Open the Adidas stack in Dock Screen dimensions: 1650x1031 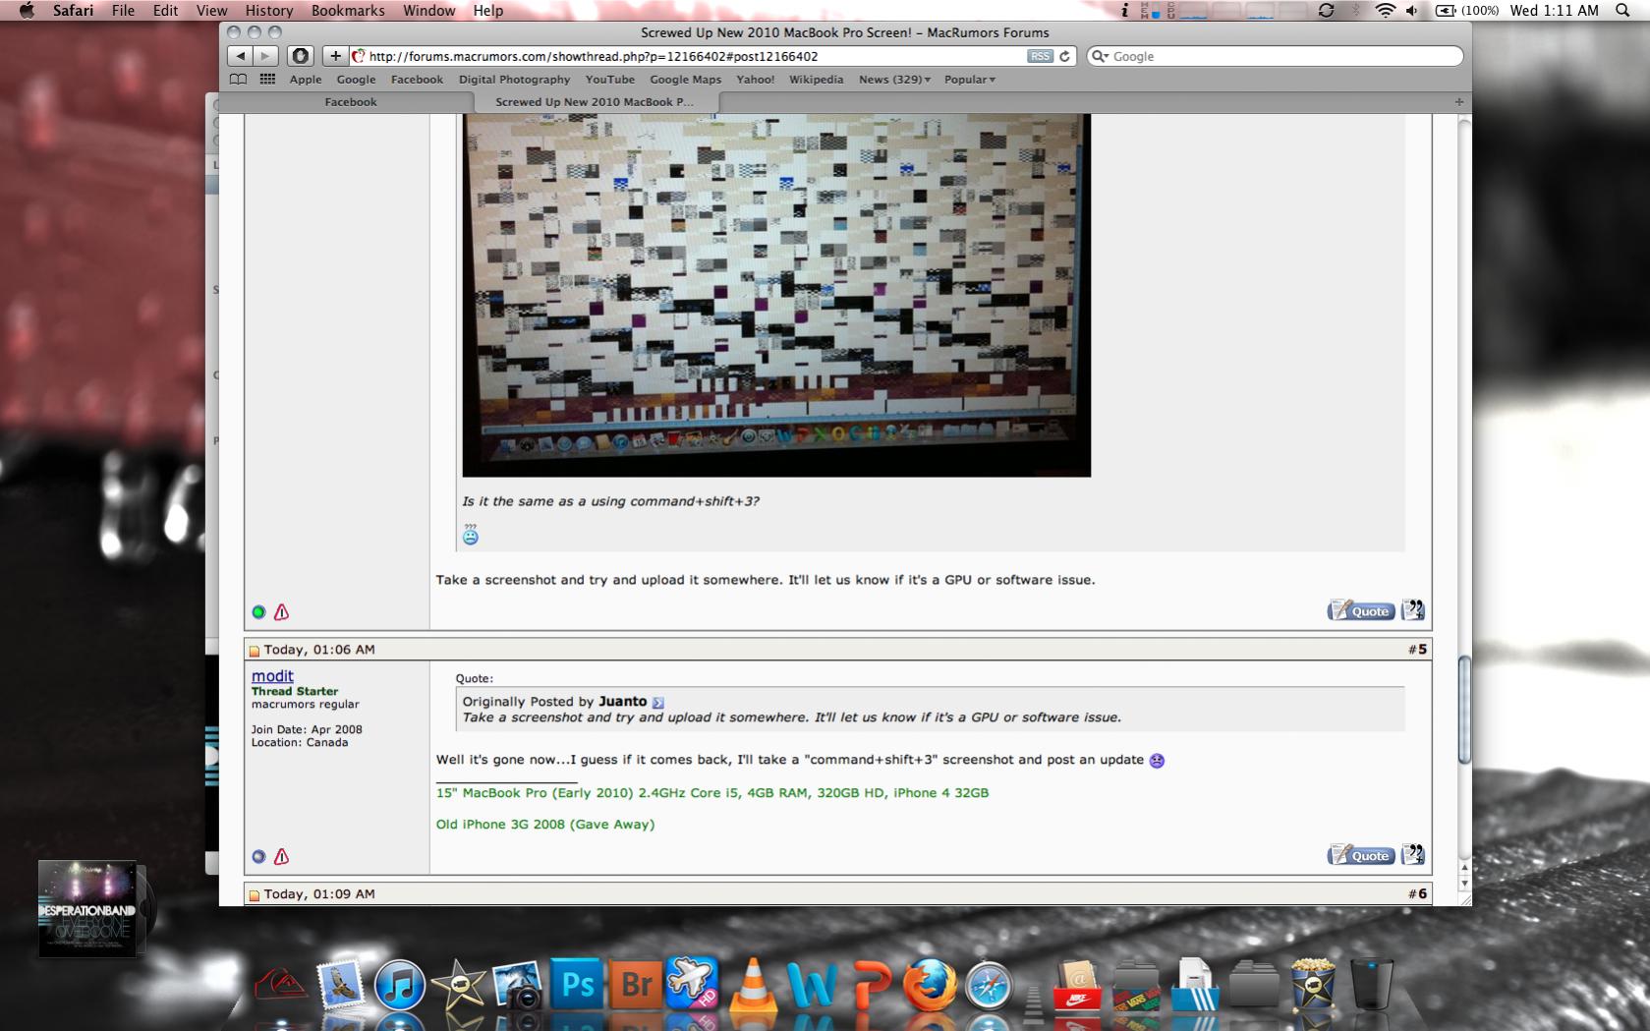tap(1195, 985)
